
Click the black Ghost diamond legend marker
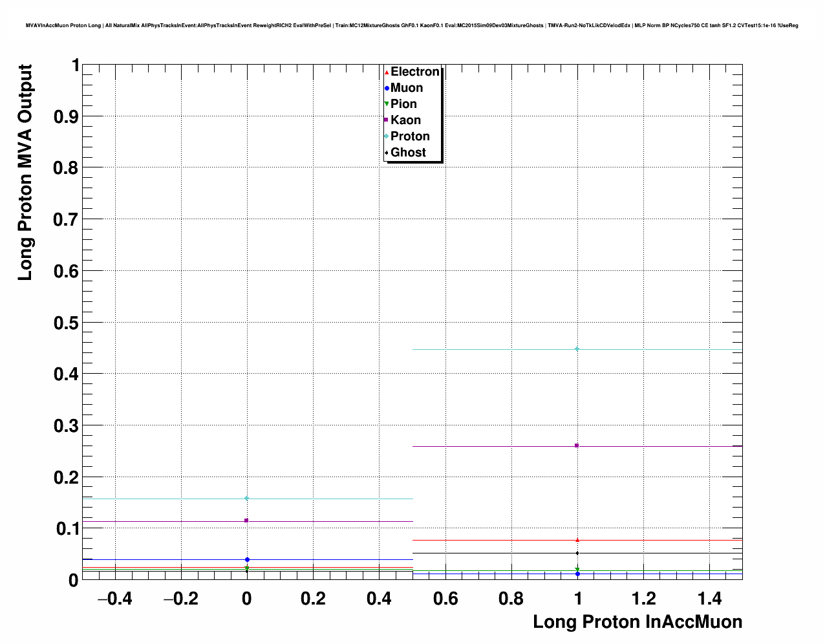point(387,153)
